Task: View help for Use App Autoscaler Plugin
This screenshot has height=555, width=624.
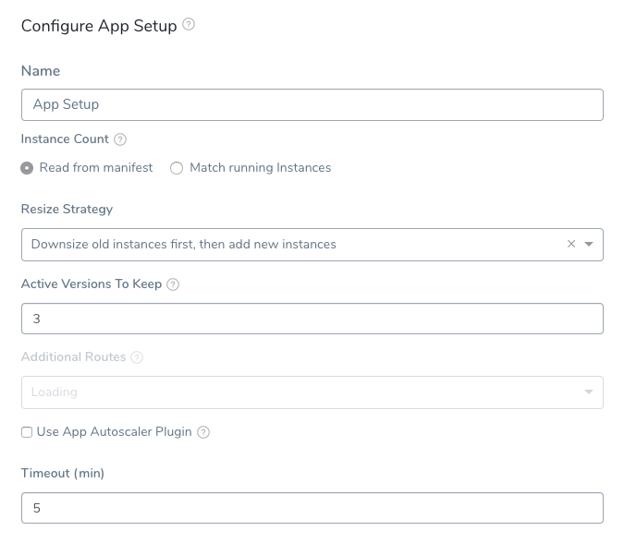Action: [203, 432]
